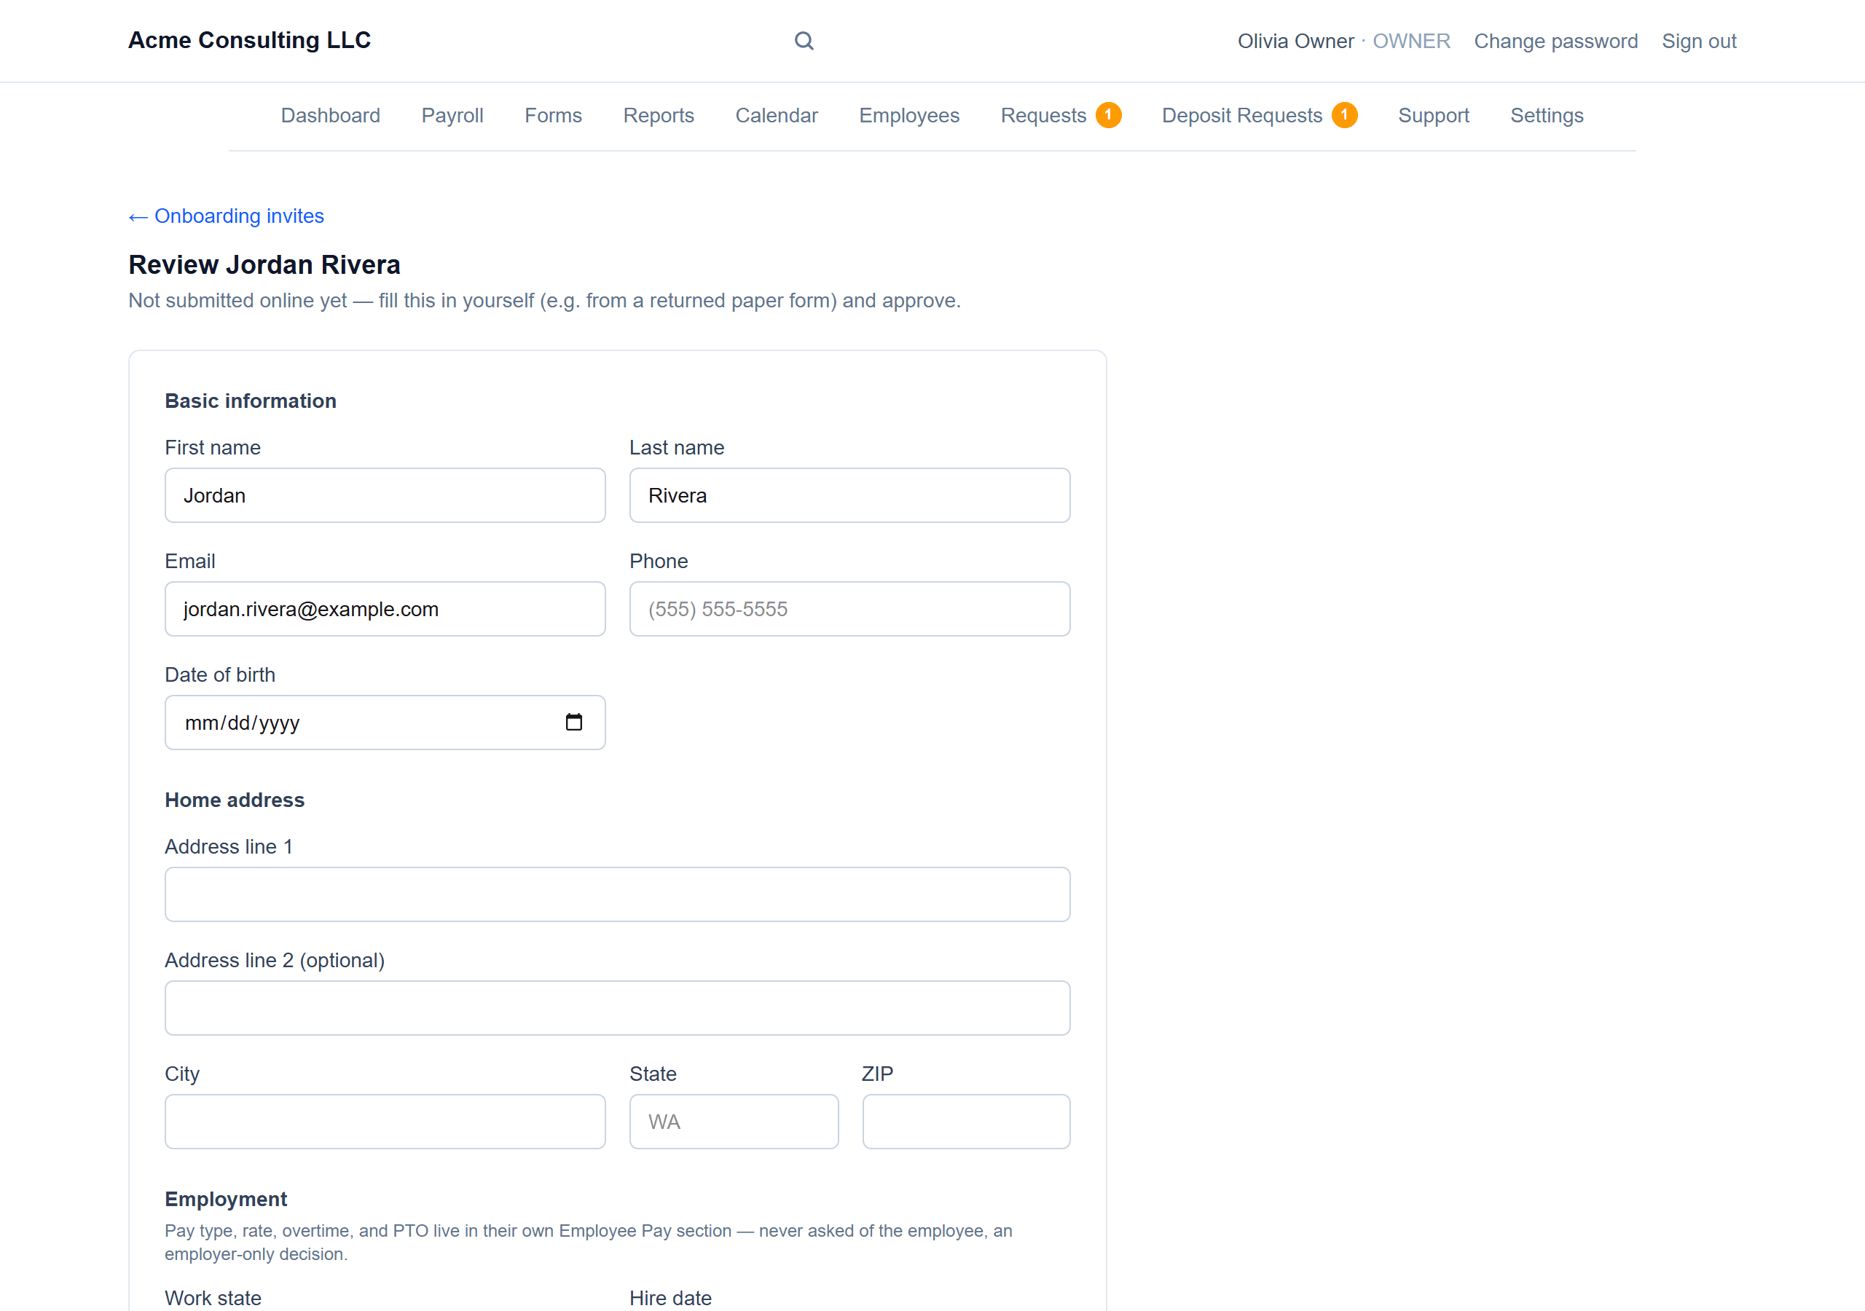Image resolution: width=1865 pixels, height=1311 pixels.
Task: Click the Review Jordan Rivera heading
Action: pos(264,265)
